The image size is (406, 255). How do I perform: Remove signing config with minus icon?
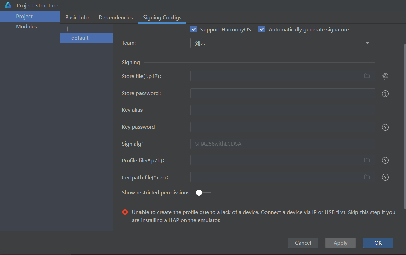pyautogui.click(x=78, y=29)
